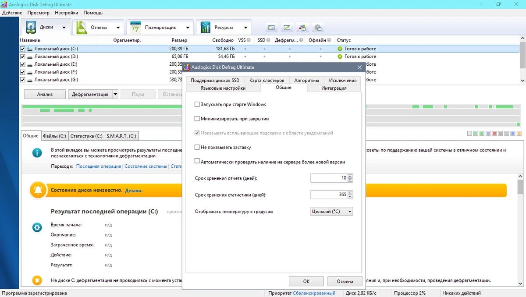
Task: Expand the Планировщик dropdown arrow
Action: [x=188, y=28]
